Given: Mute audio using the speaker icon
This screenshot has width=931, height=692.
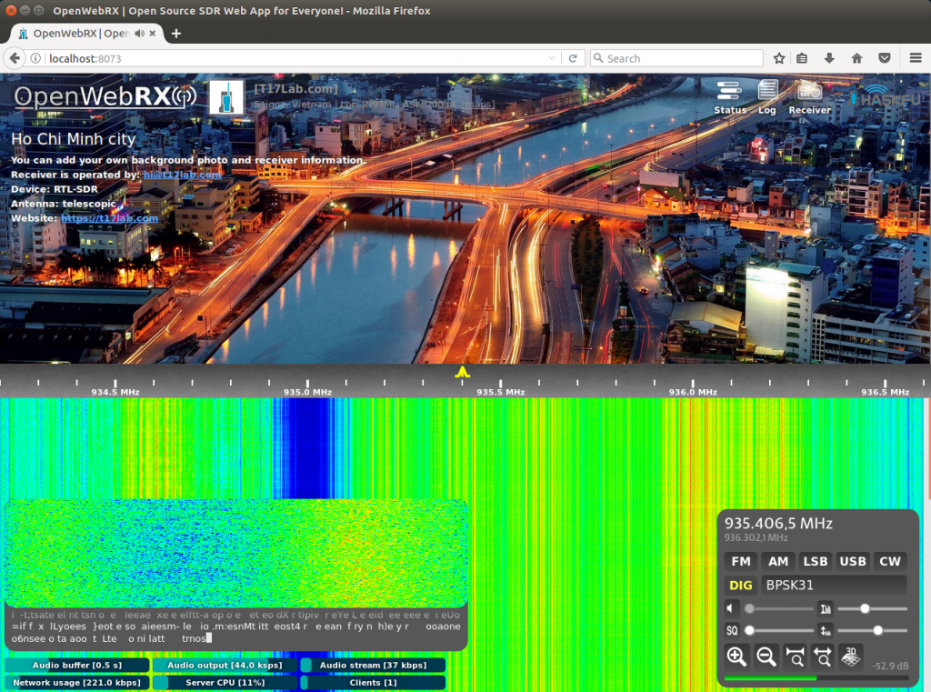Looking at the screenshot, I should coord(731,607).
